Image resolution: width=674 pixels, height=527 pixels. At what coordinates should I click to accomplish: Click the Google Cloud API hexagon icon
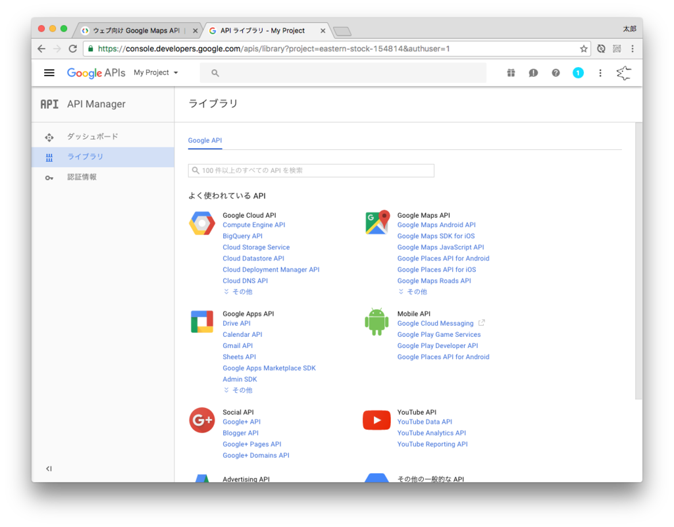click(x=202, y=223)
